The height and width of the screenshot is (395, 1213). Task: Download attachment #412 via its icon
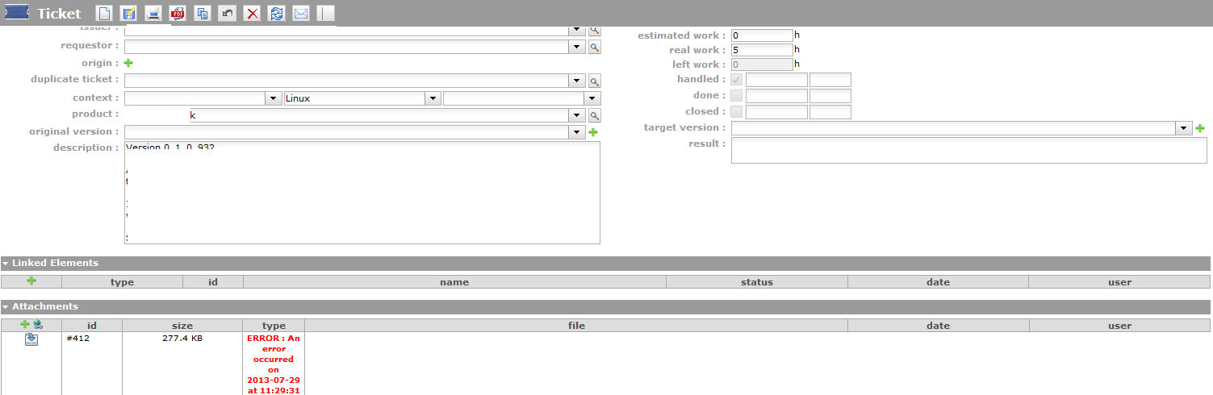click(x=31, y=339)
